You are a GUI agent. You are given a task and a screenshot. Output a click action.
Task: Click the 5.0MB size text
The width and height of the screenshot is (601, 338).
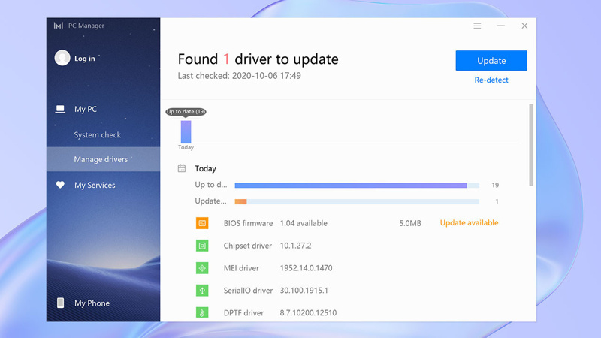(x=410, y=223)
